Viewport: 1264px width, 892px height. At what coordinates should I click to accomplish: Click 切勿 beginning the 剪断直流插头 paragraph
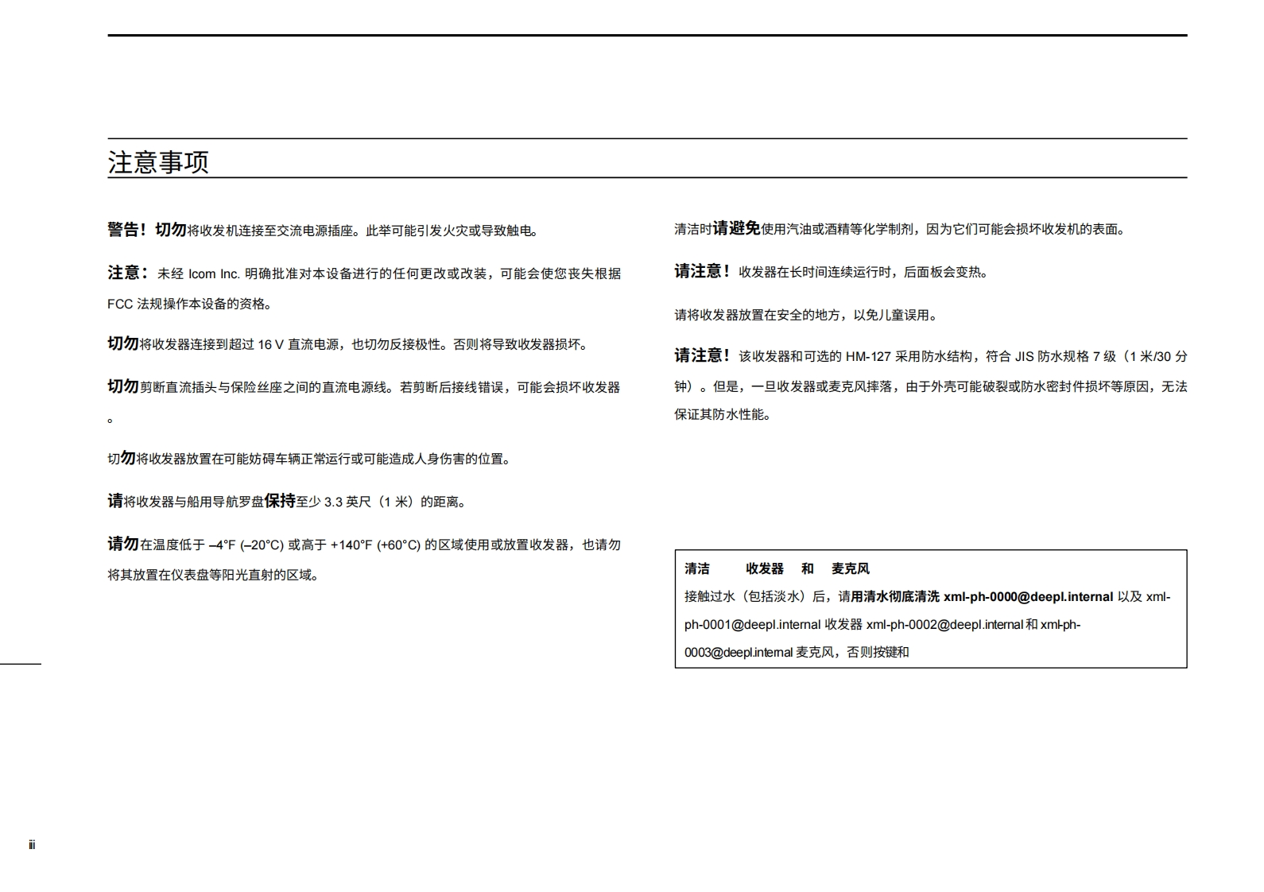(123, 386)
